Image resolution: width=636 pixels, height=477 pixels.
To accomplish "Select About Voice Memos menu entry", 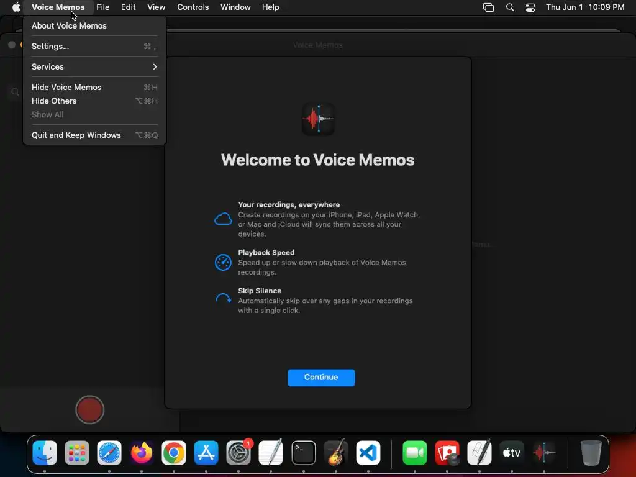I will [x=94, y=25].
